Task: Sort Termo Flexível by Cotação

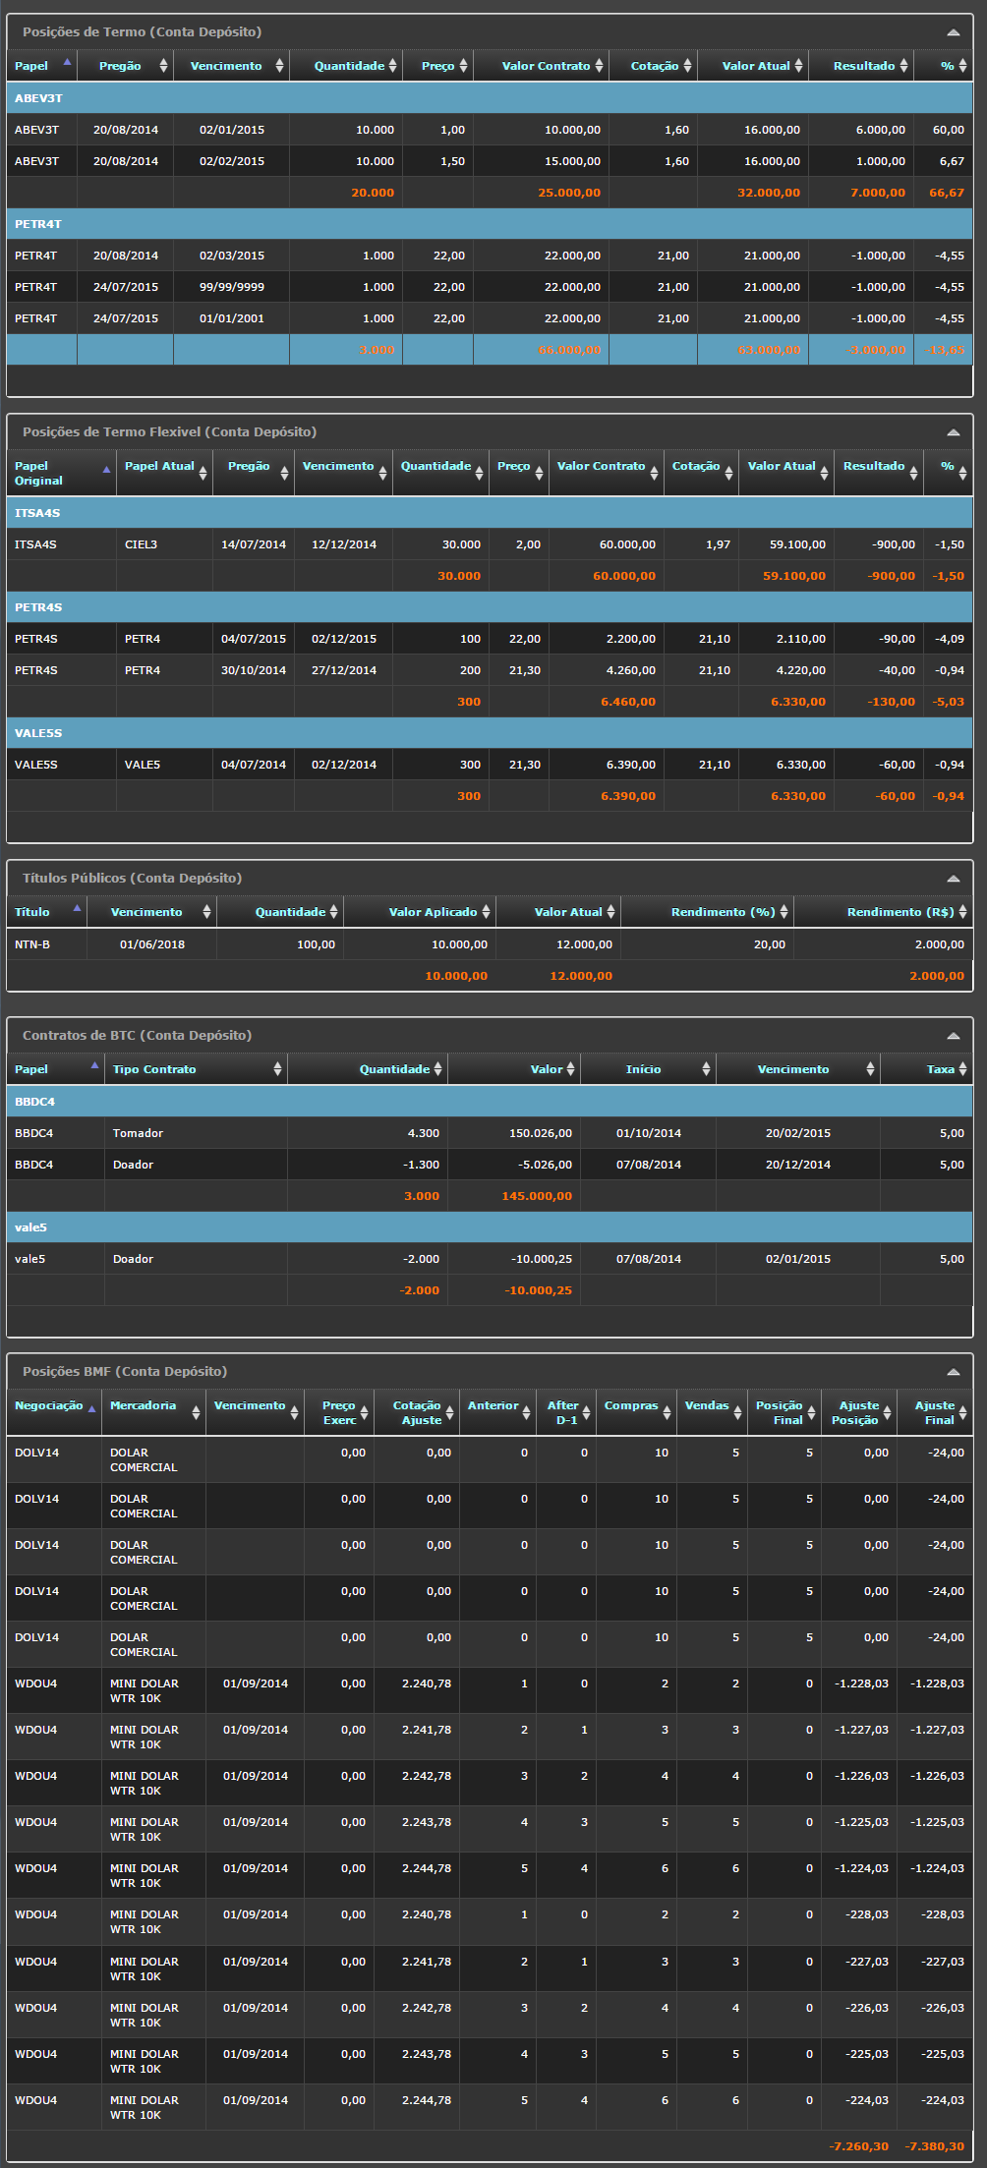Action: click(701, 473)
